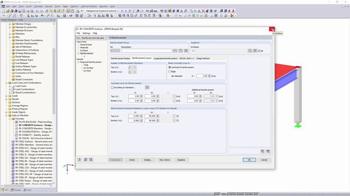This screenshot has width=350, height=196.
Task: Click the new reinforcement group icon beside Description
Action: coord(175,51)
